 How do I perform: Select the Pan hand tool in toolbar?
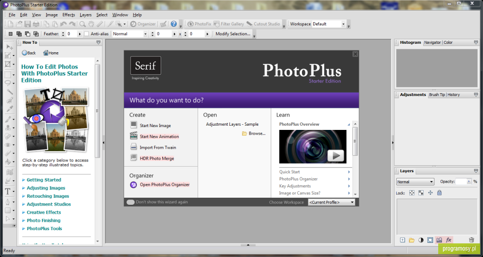[x=91, y=24]
